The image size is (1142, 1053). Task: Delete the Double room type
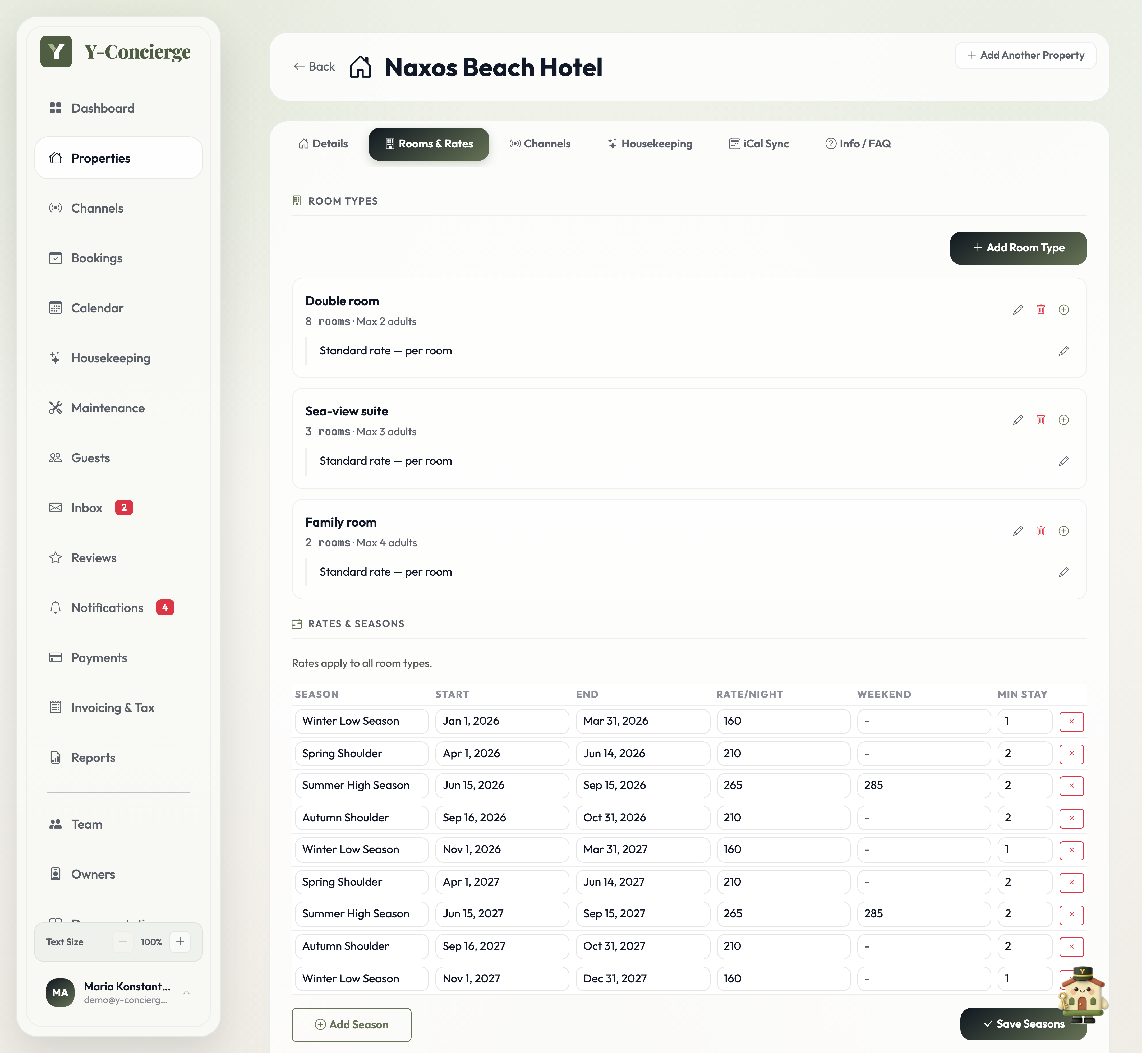click(1040, 310)
